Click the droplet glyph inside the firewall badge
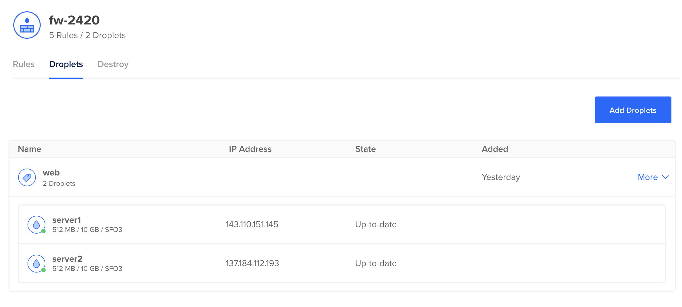This screenshot has width=682, height=307. click(x=27, y=19)
